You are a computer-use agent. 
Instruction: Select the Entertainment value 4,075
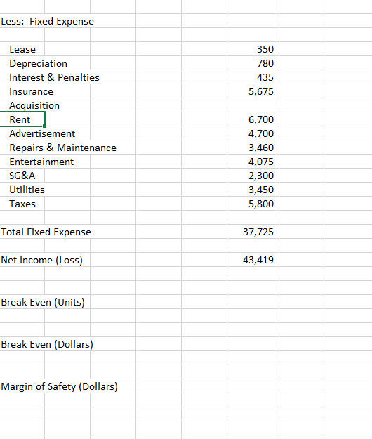coord(261,162)
